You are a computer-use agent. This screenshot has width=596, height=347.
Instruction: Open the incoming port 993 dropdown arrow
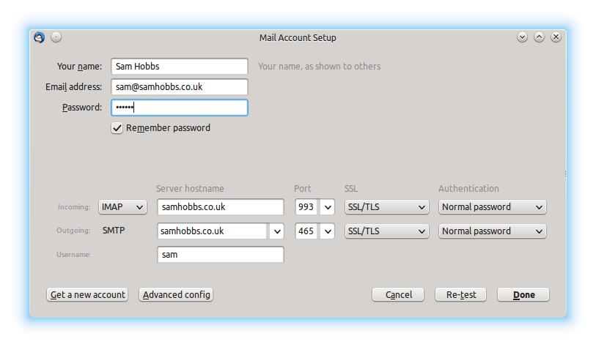[327, 207]
